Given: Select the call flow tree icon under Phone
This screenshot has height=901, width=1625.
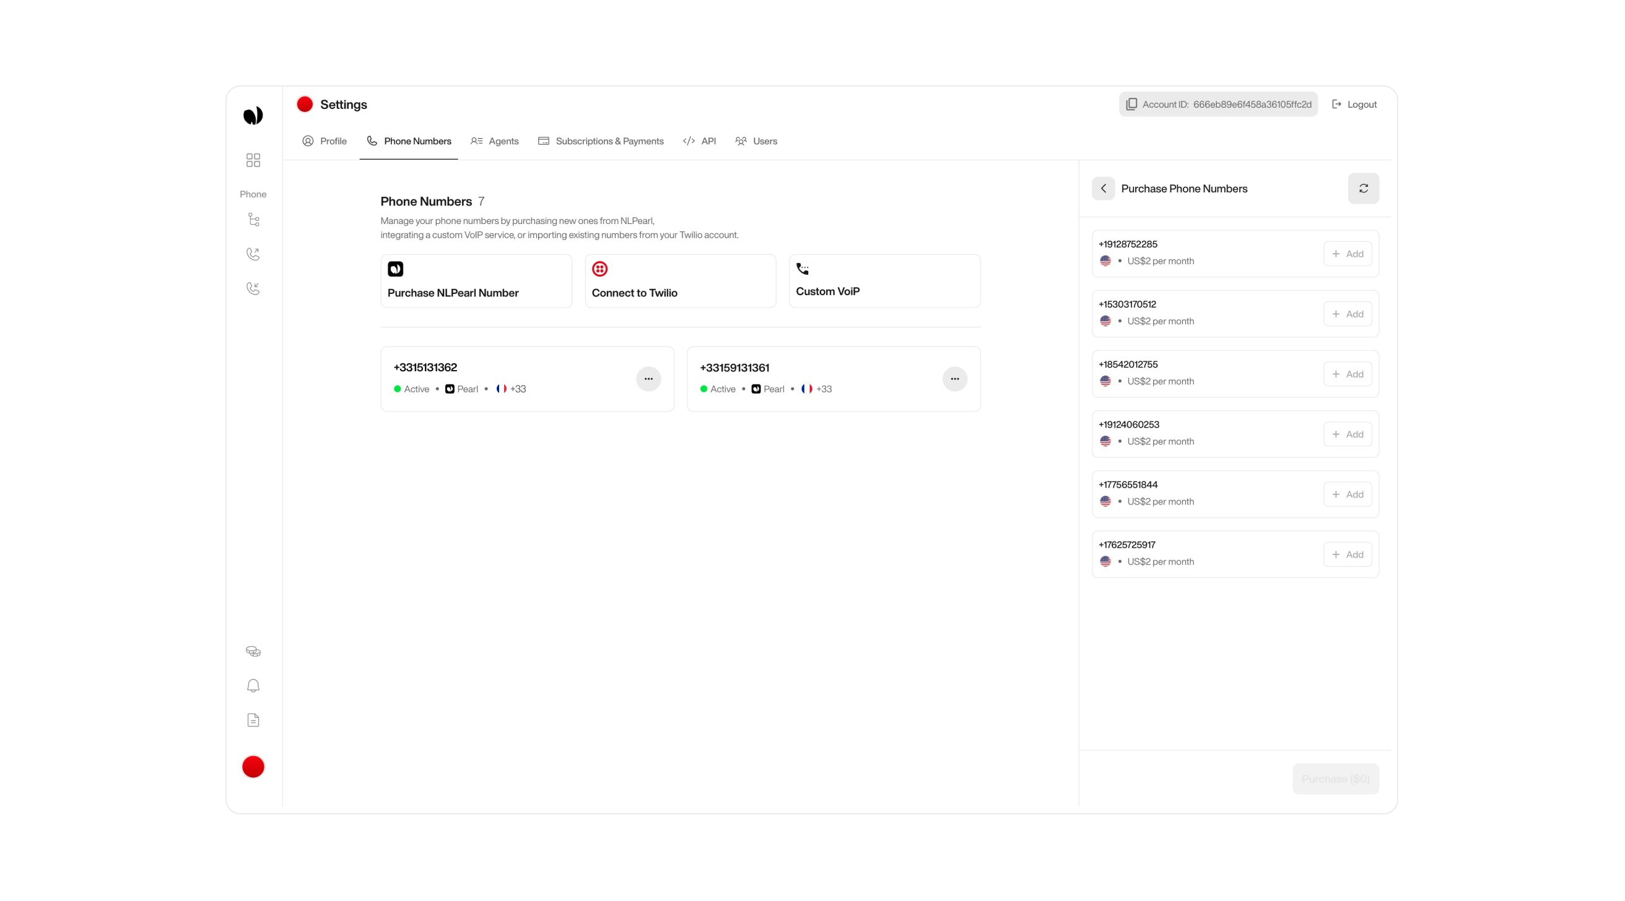Looking at the screenshot, I should click(253, 220).
